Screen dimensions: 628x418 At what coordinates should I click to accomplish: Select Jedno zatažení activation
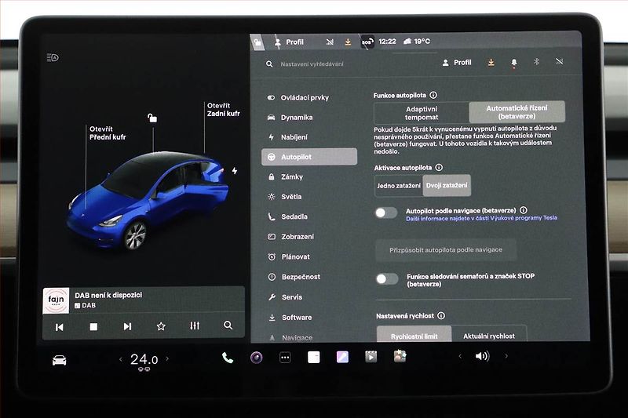coord(399,186)
